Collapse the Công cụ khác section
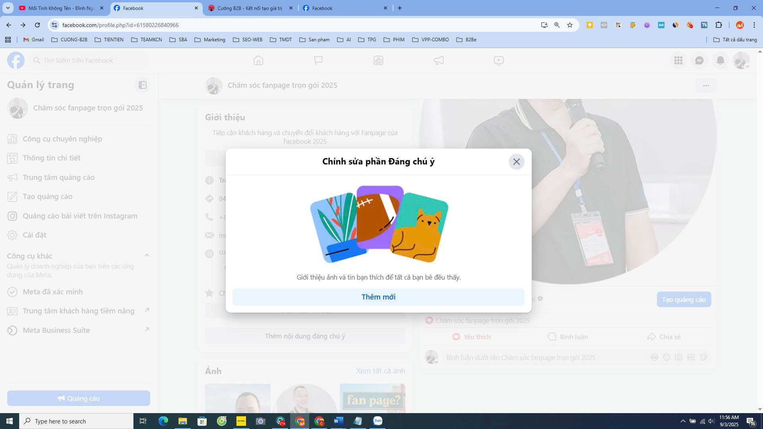 147,255
